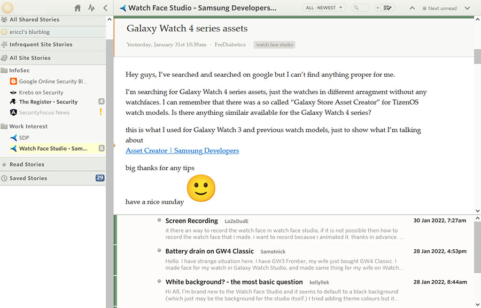
Task: Click the SecurityFocus News warning exclamation icon
Action: pyautogui.click(x=100, y=112)
